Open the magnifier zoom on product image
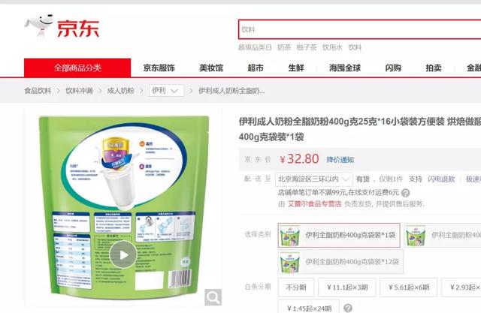 pos(213,296)
